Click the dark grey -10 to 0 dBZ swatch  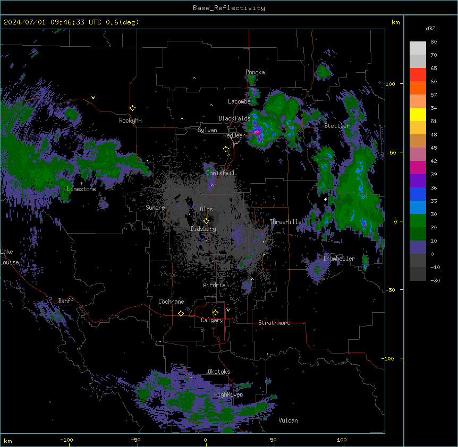click(418, 261)
